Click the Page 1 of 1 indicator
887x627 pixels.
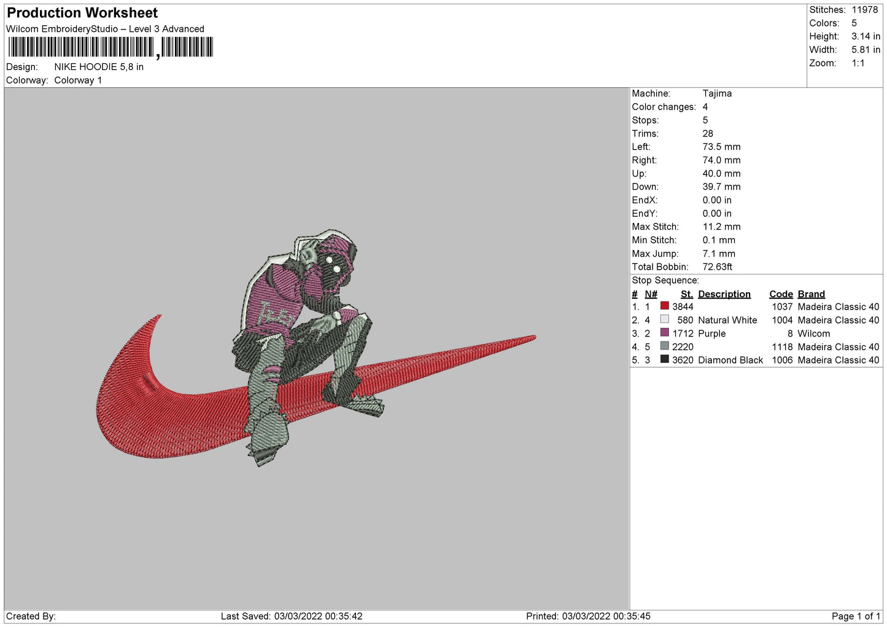856,616
